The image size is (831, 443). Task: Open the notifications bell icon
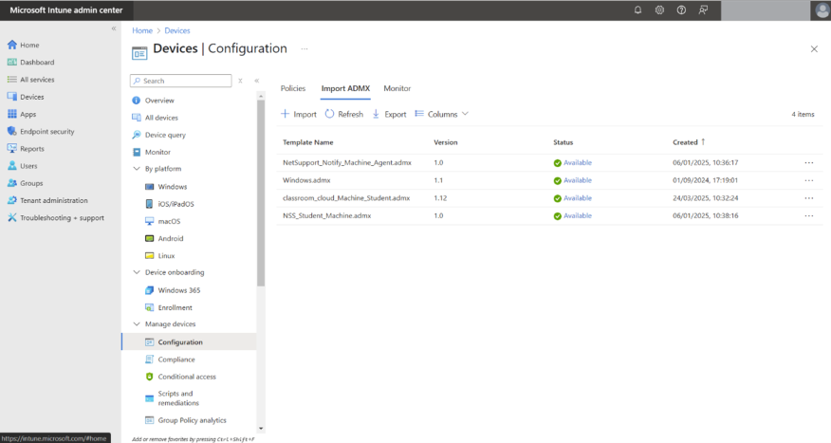click(x=637, y=10)
